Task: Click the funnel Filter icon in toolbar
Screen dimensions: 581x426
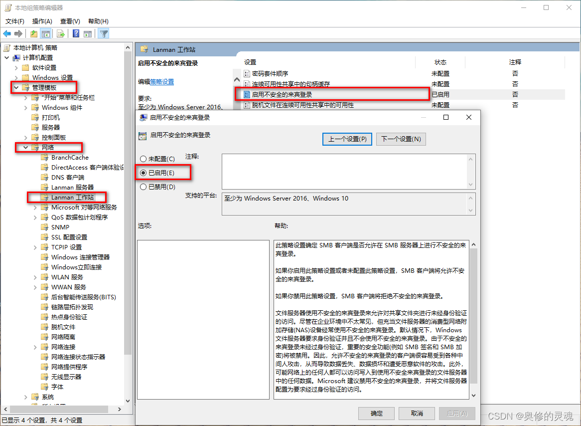Action: click(104, 34)
